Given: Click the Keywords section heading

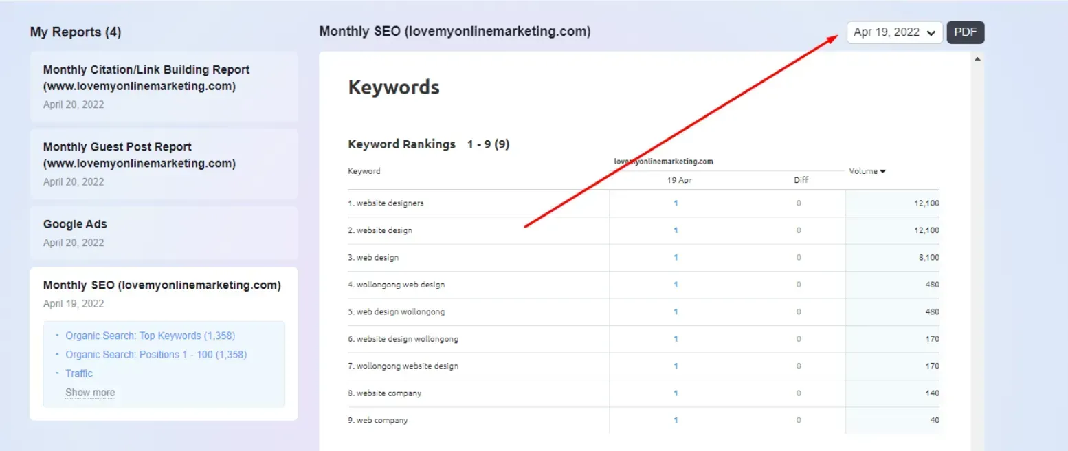Looking at the screenshot, I should [x=394, y=87].
